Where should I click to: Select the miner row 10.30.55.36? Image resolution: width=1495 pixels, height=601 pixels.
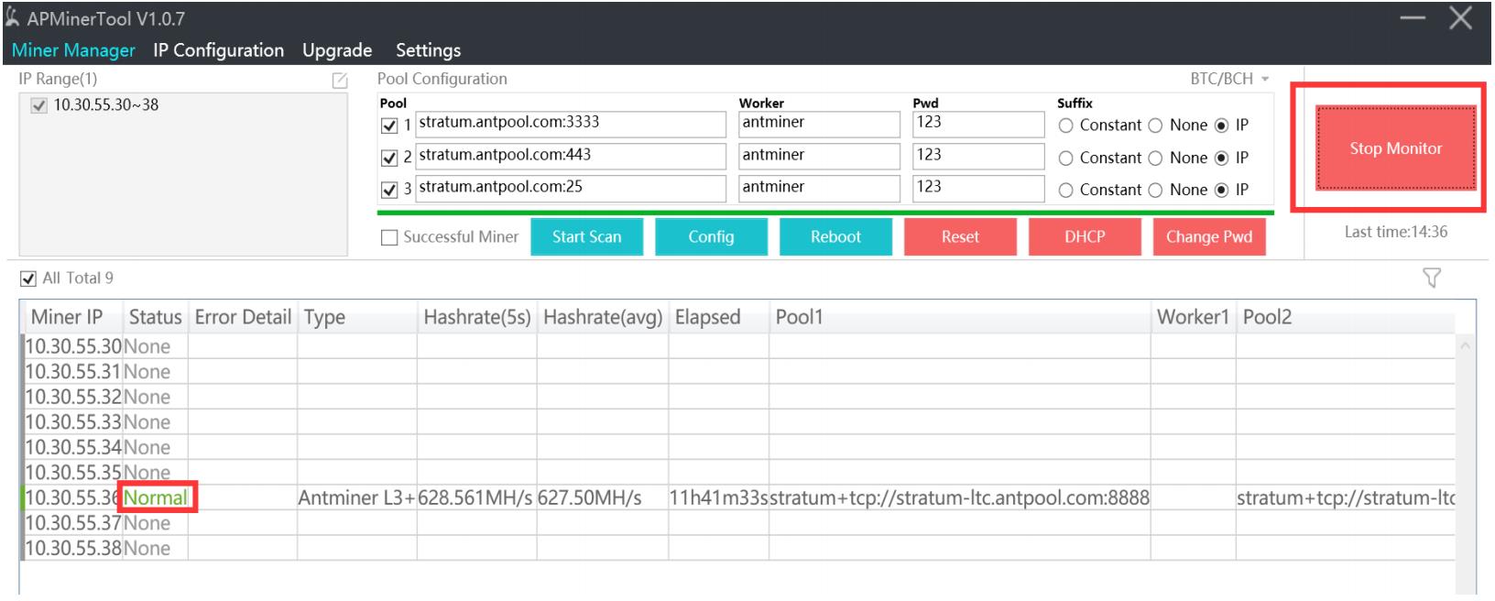tap(73, 497)
